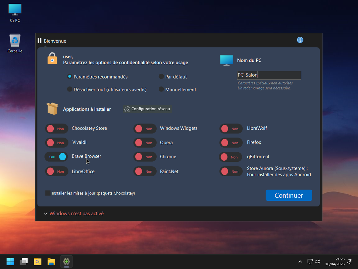Enable the Windows Widgets switch

point(145,129)
